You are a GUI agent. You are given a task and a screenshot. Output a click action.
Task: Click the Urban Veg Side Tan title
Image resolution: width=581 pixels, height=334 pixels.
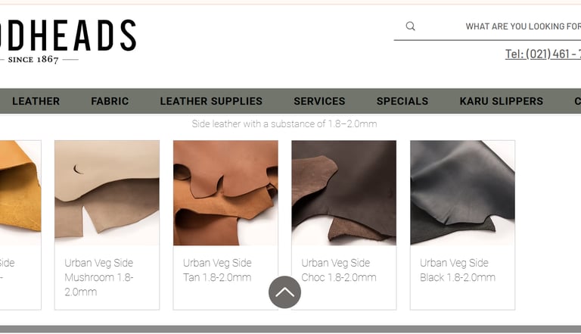[218, 270]
